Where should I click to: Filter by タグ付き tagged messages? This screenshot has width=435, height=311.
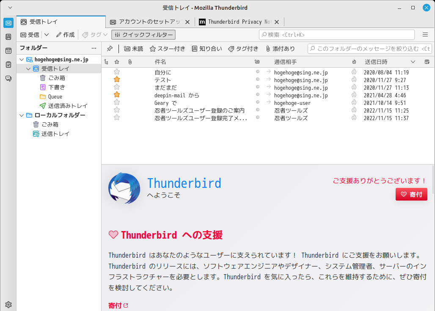tap(243, 49)
